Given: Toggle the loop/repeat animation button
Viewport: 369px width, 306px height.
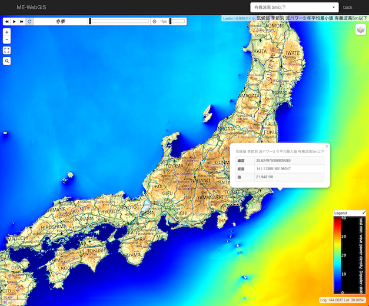Looking at the screenshot, I should (29, 21).
